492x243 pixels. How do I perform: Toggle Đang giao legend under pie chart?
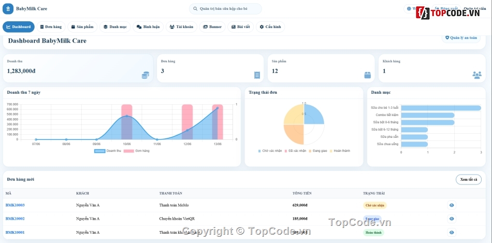point(318,151)
